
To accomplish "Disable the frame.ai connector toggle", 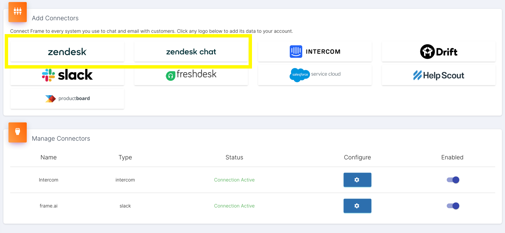I will [453, 206].
